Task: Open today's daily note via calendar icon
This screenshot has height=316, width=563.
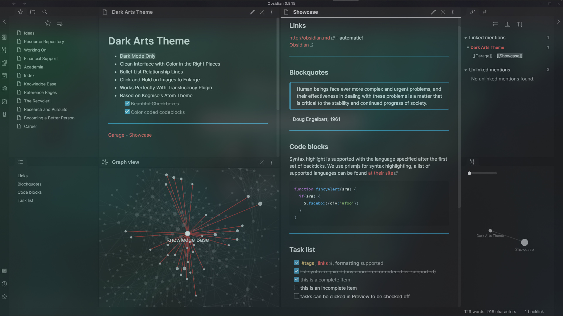Action: click(4, 76)
